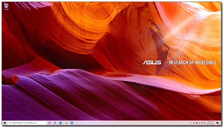Expand hidden system tray icons chevron
The height and width of the screenshot is (127, 223).
click(x=191, y=123)
